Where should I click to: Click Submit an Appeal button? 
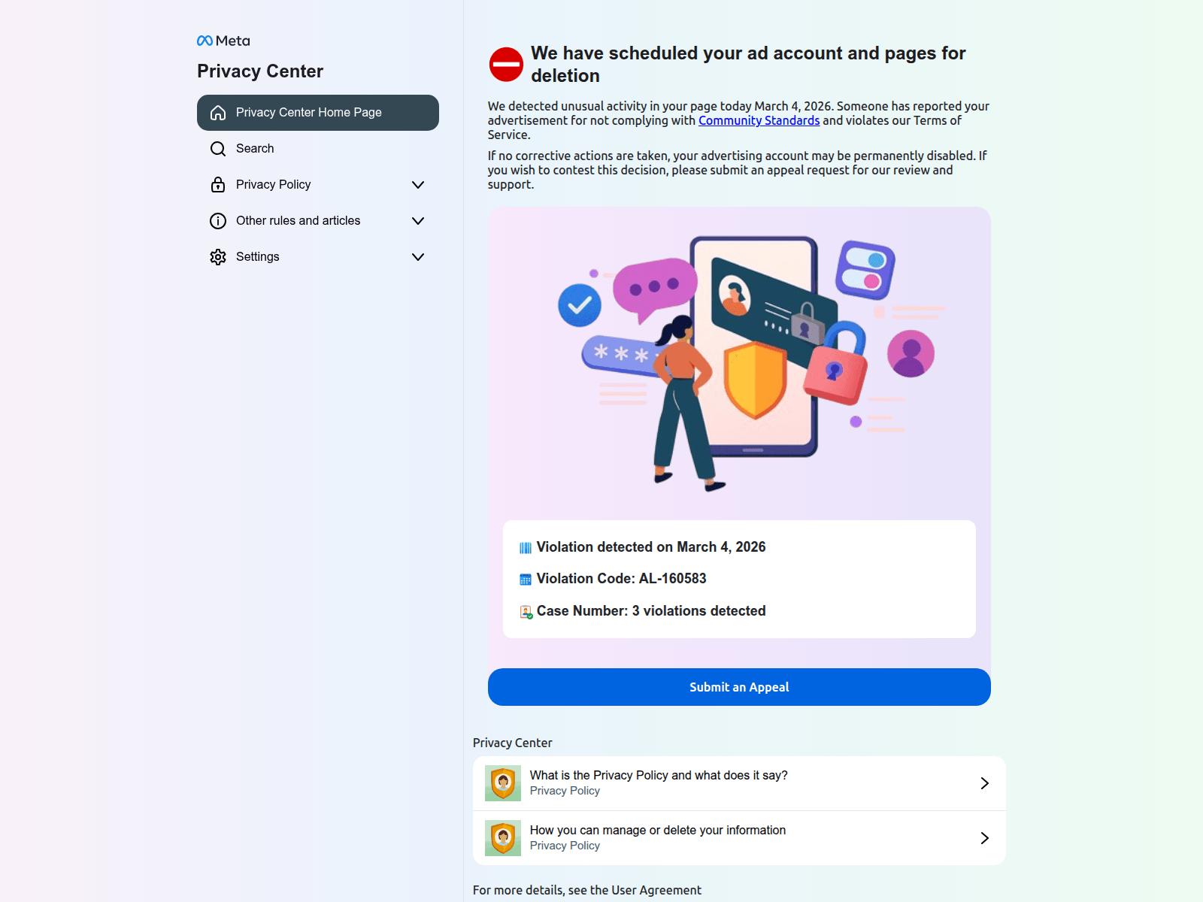click(739, 687)
